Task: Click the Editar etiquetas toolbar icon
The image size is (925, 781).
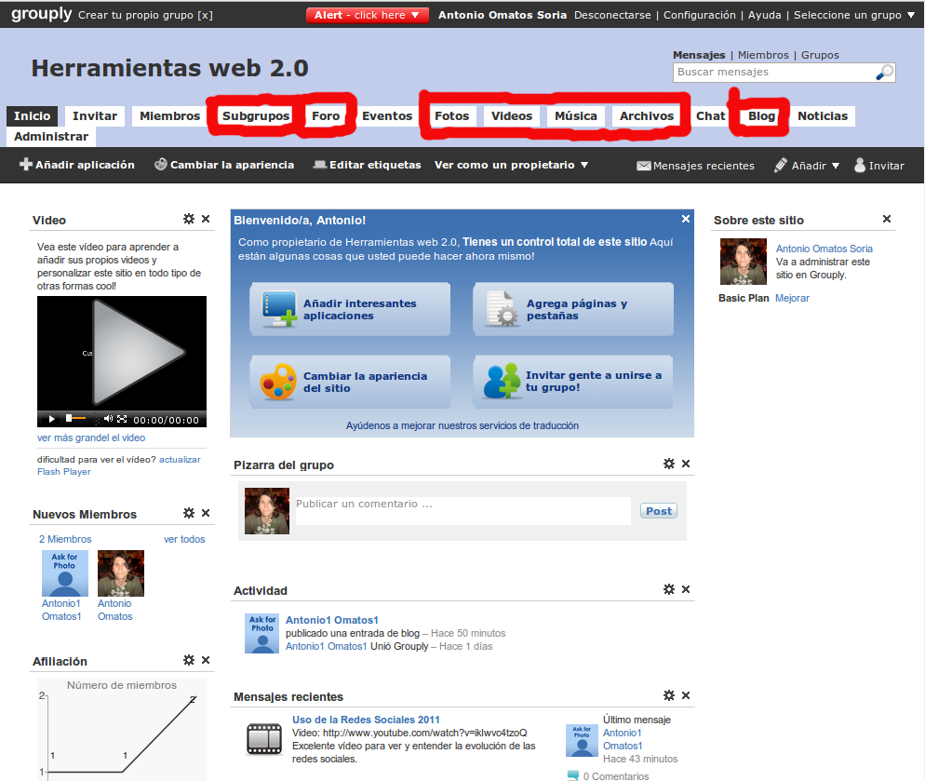Action: tap(320, 164)
